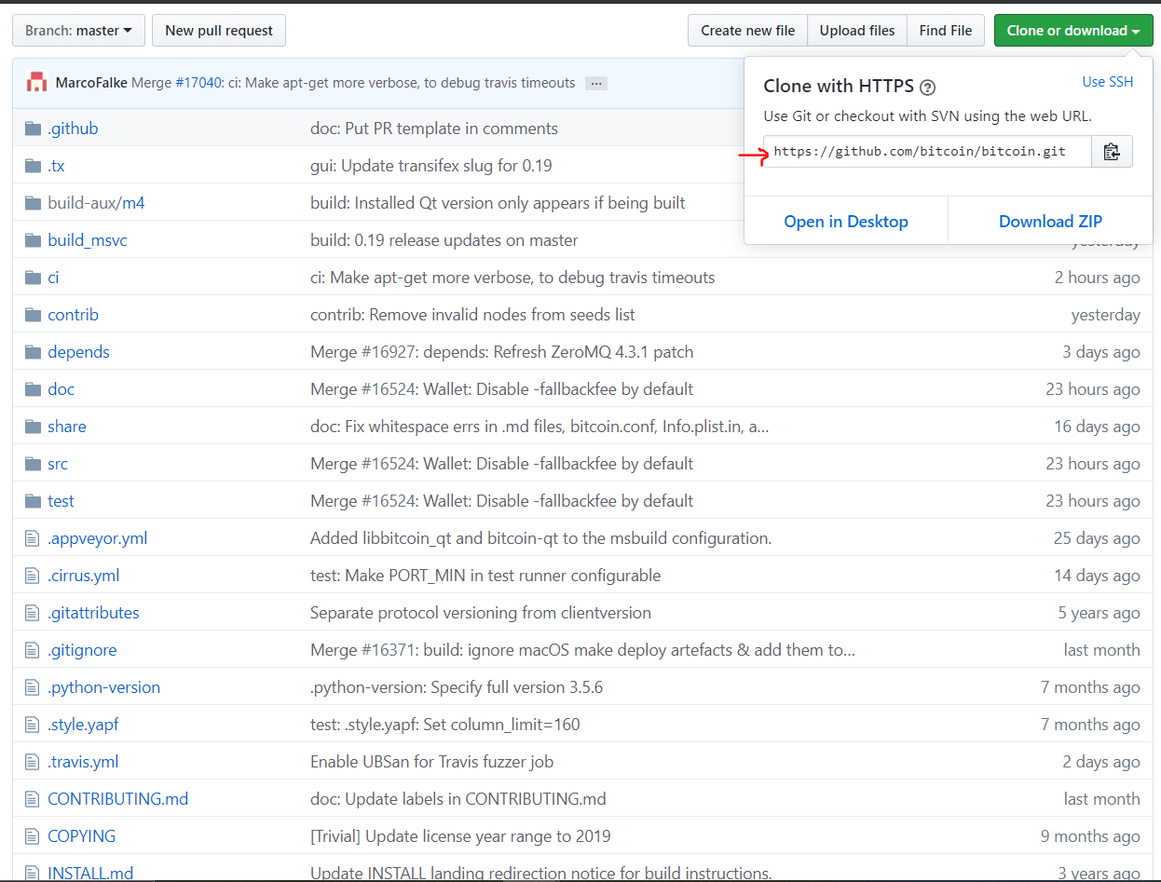Open the Branch: master dropdown
Image resolution: width=1161 pixels, height=882 pixels.
pos(78,31)
